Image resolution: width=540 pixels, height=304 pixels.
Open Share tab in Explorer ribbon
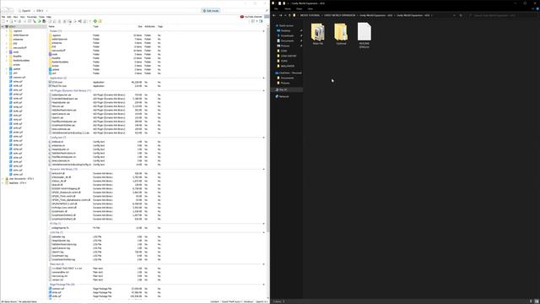pyautogui.click(x=300, y=9)
